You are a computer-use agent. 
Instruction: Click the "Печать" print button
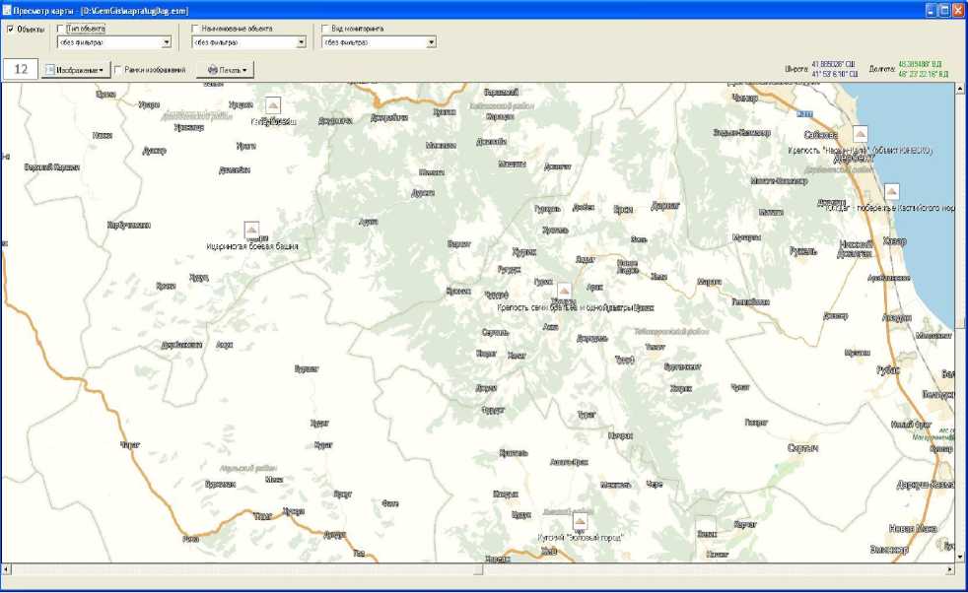point(225,70)
